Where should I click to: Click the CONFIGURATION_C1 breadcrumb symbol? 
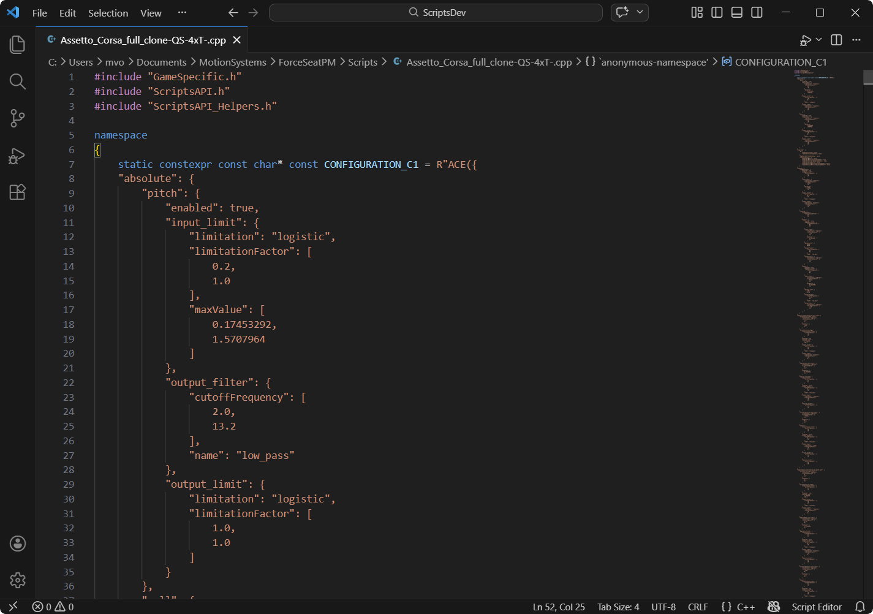pos(774,62)
